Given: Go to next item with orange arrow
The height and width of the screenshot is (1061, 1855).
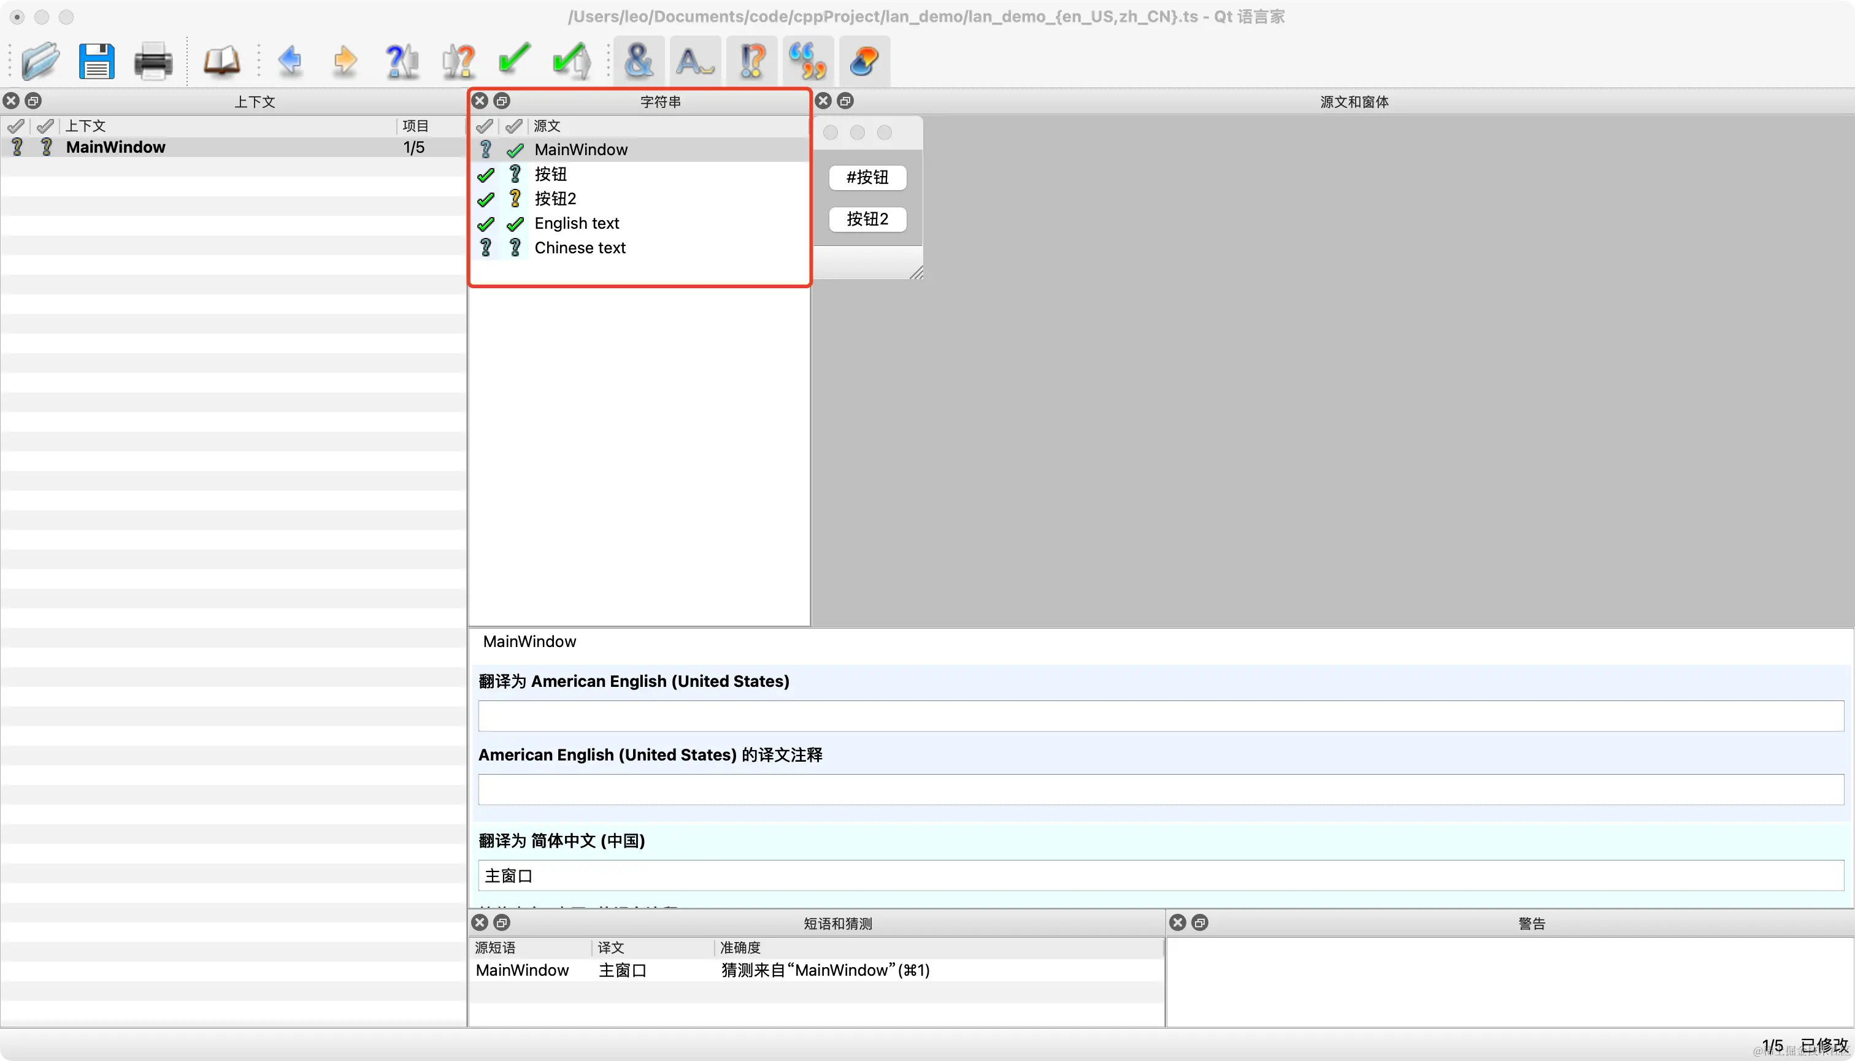Looking at the screenshot, I should click(x=345, y=61).
